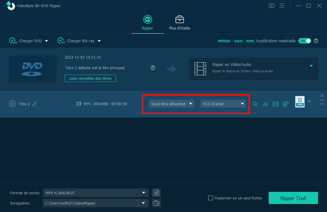Screen dimensions: 327x212
Task: Open Format de sortie dropdown
Action: pyautogui.click(x=96, y=193)
